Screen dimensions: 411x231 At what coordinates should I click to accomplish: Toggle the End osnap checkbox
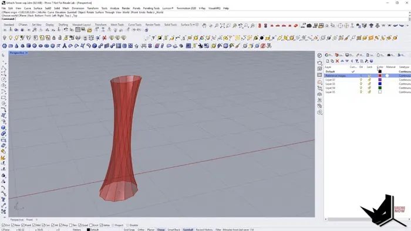4,225
